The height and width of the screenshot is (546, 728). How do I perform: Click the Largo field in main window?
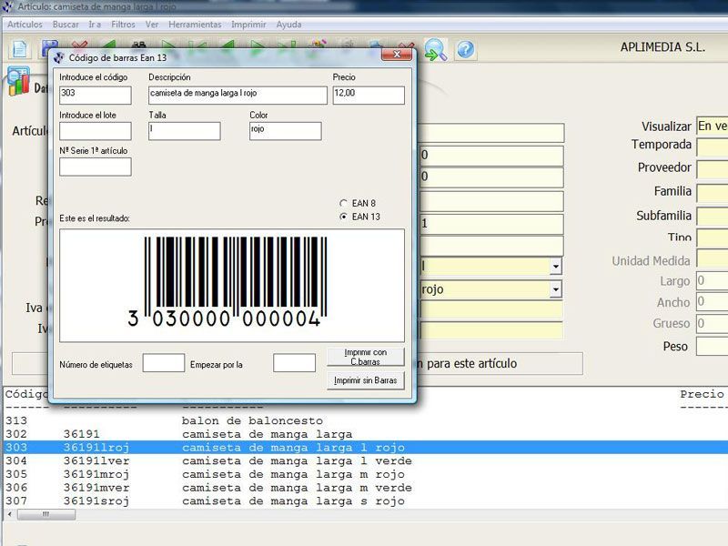713,281
